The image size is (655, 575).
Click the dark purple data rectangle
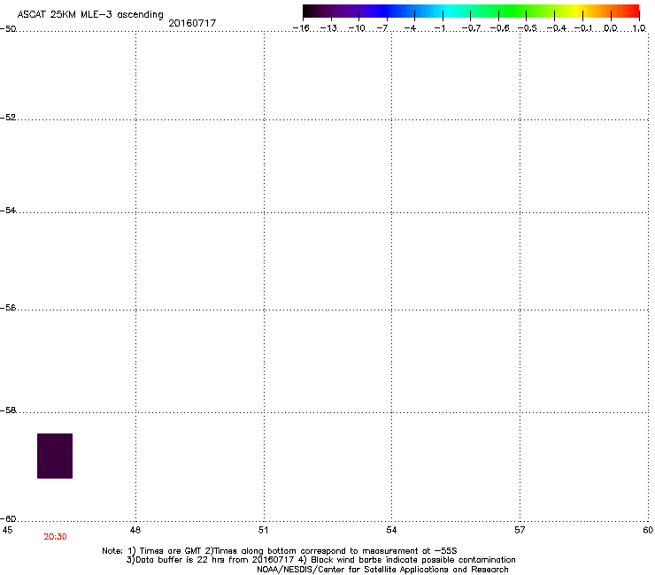click(x=55, y=456)
